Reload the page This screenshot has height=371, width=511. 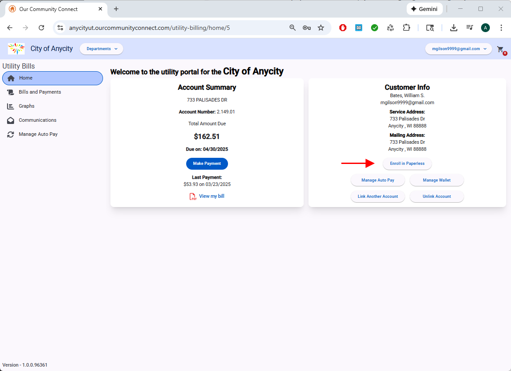coord(41,28)
